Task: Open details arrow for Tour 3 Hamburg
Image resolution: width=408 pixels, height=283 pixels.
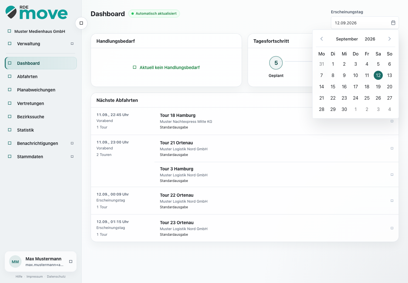Action: pos(392,175)
